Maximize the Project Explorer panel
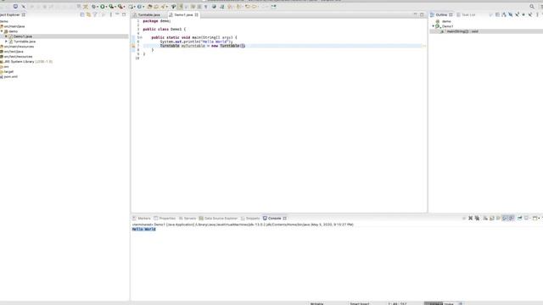This screenshot has width=543, height=305. coord(124,14)
